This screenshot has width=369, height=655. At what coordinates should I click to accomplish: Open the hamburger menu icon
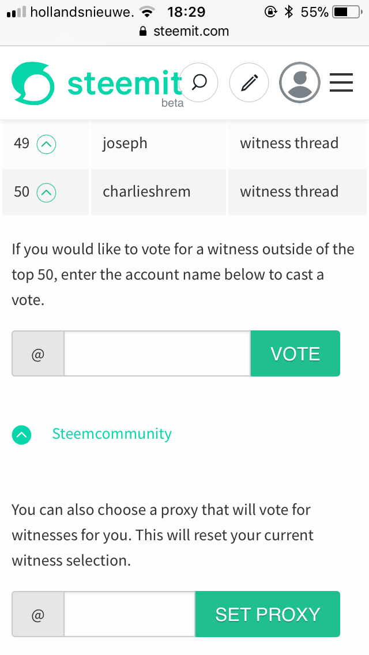pyautogui.click(x=341, y=82)
